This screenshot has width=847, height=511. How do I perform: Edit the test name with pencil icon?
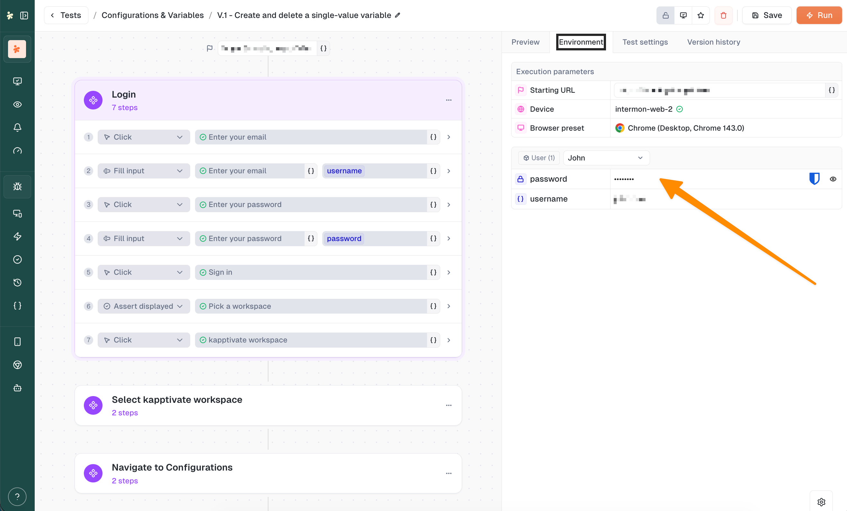tap(398, 15)
